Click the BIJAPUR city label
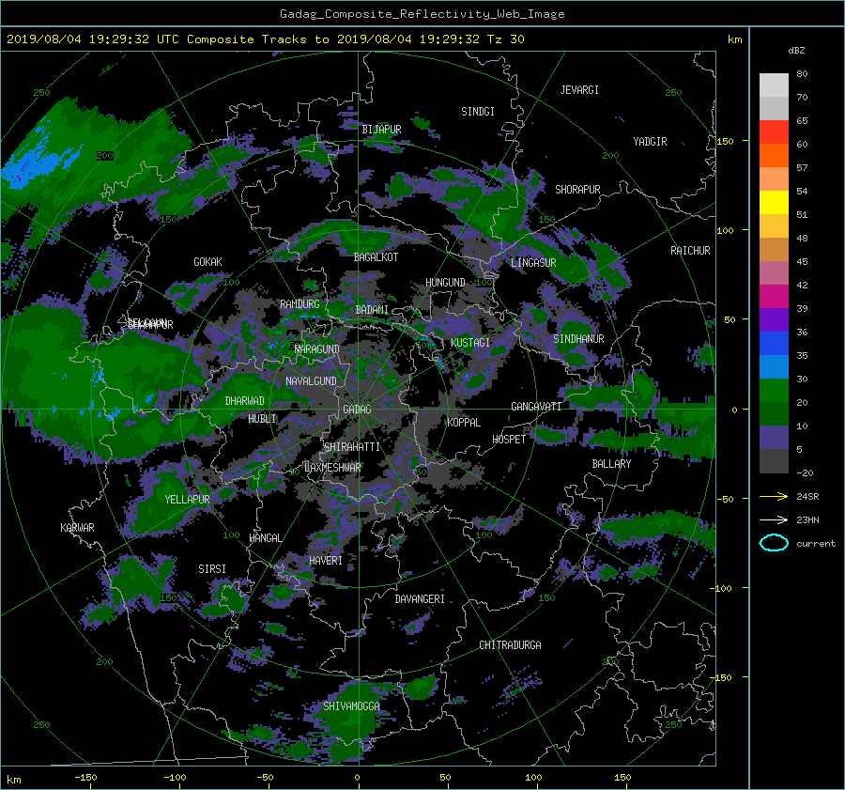845x790 pixels. coord(381,130)
